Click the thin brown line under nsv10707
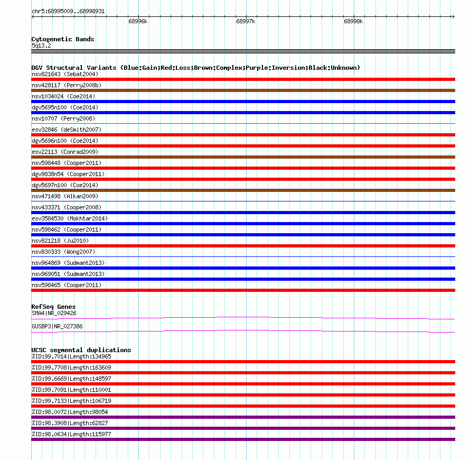This screenshot has height=460, width=470. point(243,123)
